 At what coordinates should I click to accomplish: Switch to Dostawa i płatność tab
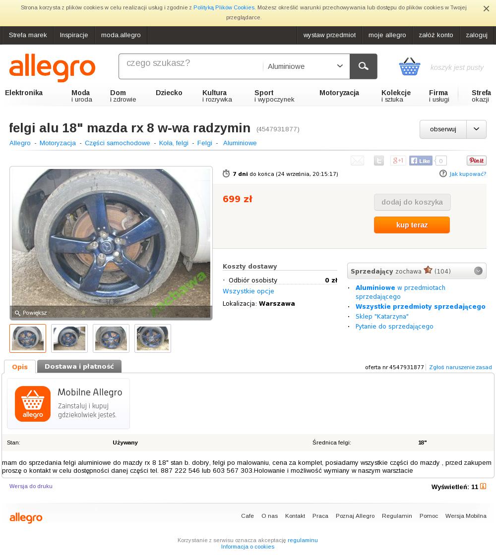click(79, 366)
